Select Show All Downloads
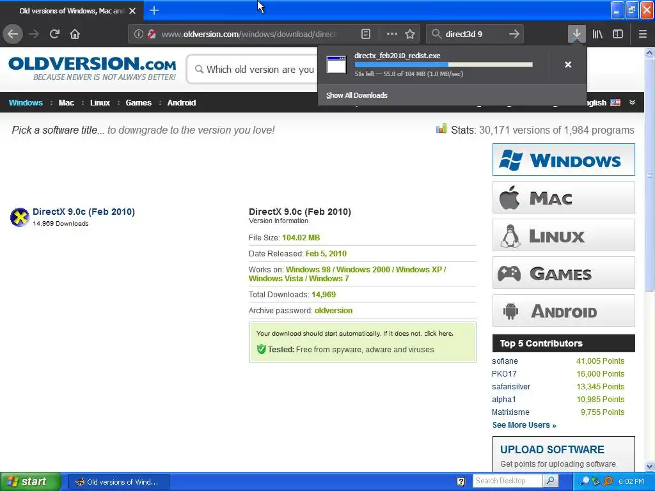This screenshot has height=491, width=655. click(357, 95)
